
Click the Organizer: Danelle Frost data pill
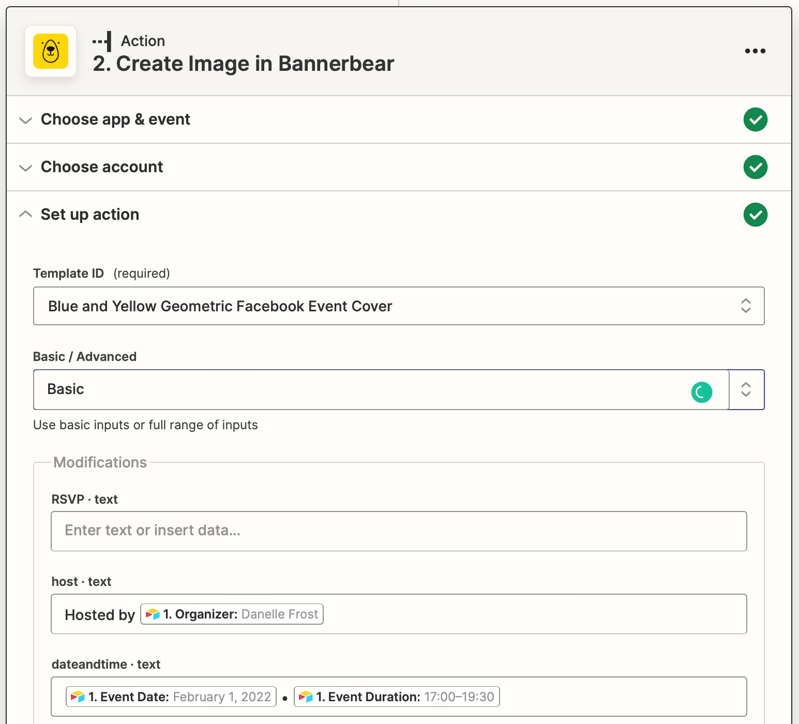pyautogui.click(x=232, y=614)
